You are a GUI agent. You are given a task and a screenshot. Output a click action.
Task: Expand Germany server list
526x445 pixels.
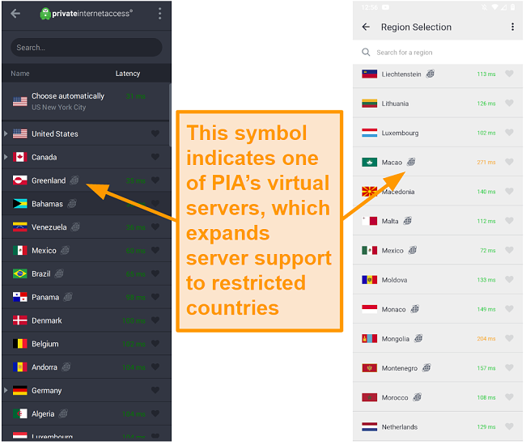coord(6,390)
